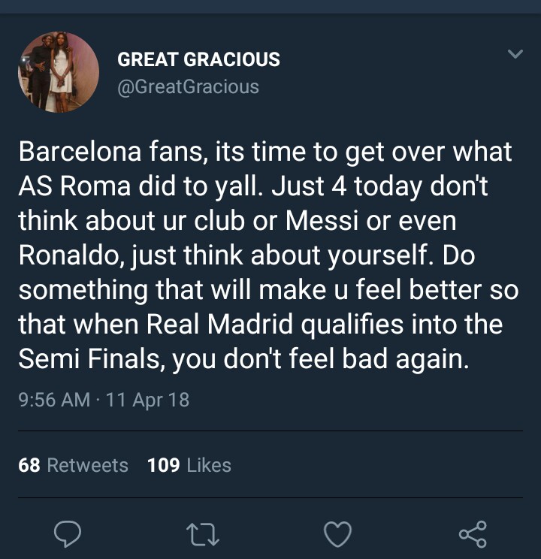The height and width of the screenshot is (559, 541).
Task: Click the GREAT GRACIOUS display name
Action: 198,59
